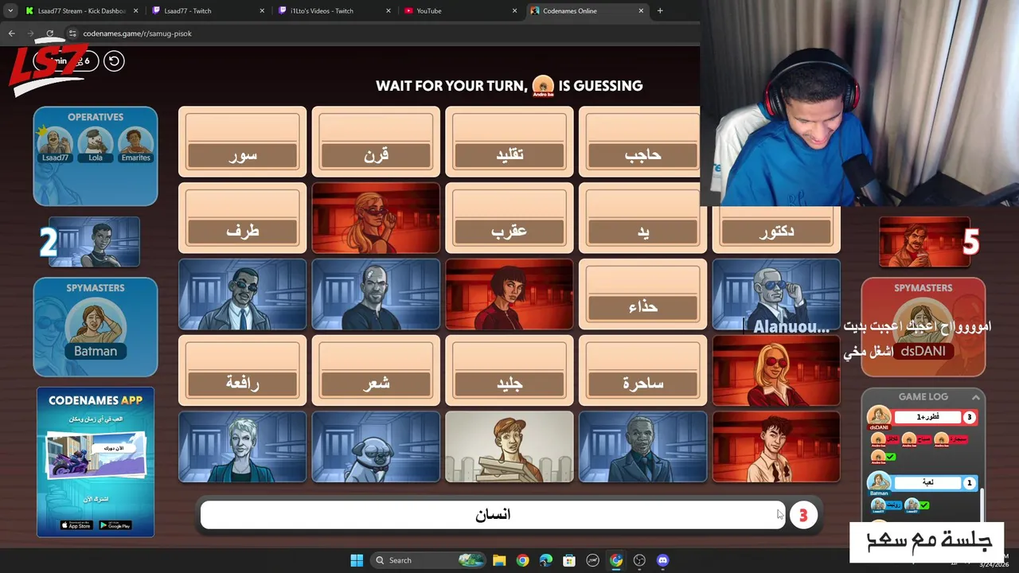Image resolution: width=1019 pixels, height=573 pixels.
Task: Open site information icon in address bar
Action: pos(72,33)
